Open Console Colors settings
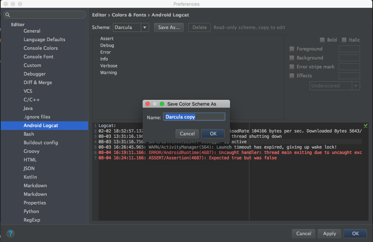Screen dimensions: 373x242 41,48
